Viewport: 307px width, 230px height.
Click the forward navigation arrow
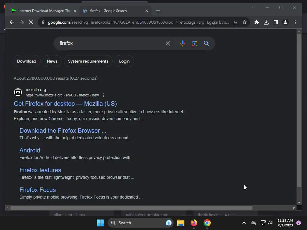pyautogui.click(x=22, y=22)
